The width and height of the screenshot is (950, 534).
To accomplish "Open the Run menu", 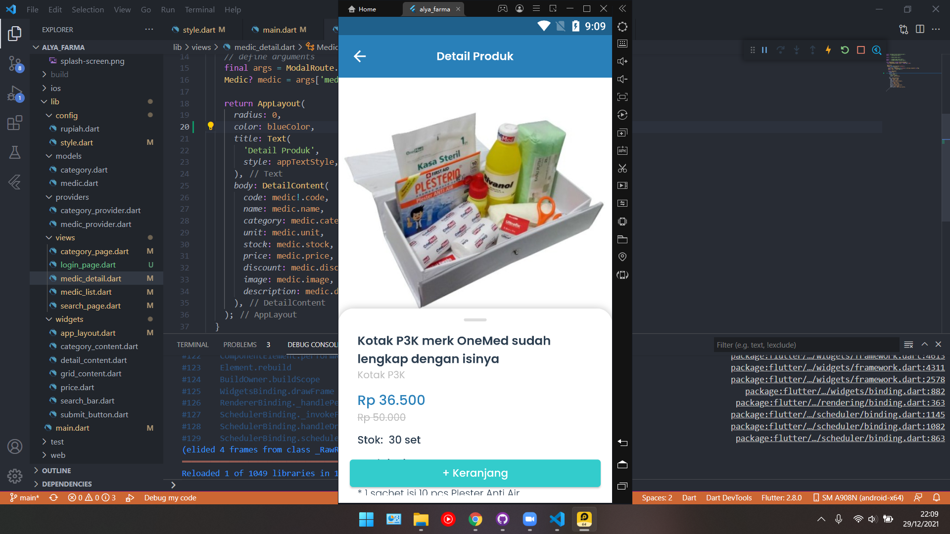I will (168, 9).
